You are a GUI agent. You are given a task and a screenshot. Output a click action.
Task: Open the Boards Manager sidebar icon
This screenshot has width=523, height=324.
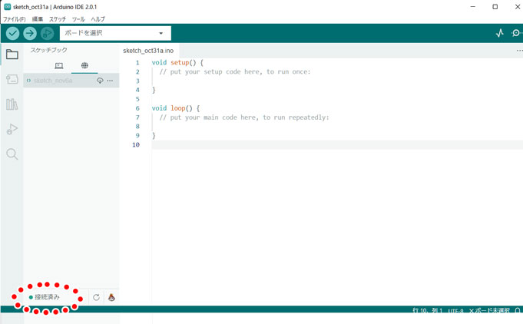12,79
